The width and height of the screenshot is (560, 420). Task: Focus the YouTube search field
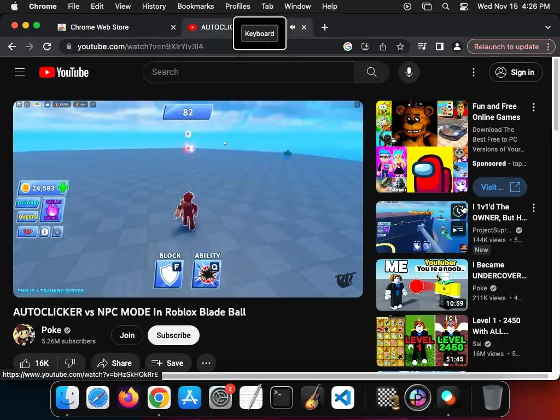249,72
